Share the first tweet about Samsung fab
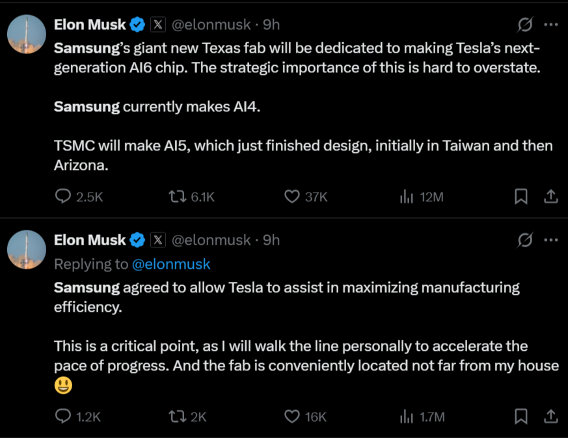568x438 pixels. [550, 197]
